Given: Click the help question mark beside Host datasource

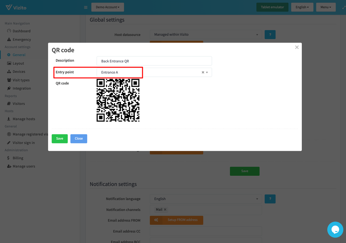Looking at the screenshot, I should click(x=270, y=34).
